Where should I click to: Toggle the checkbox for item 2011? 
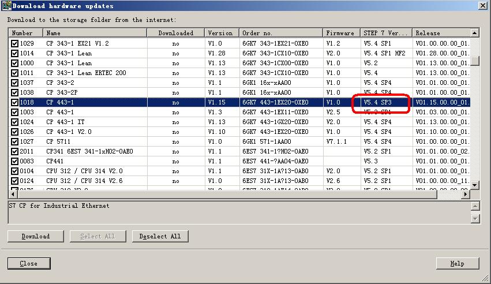click(15, 152)
